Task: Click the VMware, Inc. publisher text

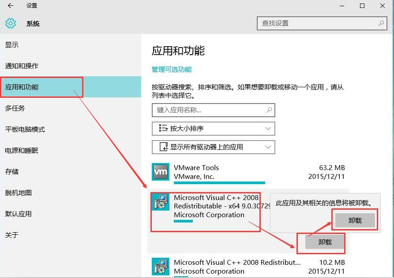Action: pos(194,177)
